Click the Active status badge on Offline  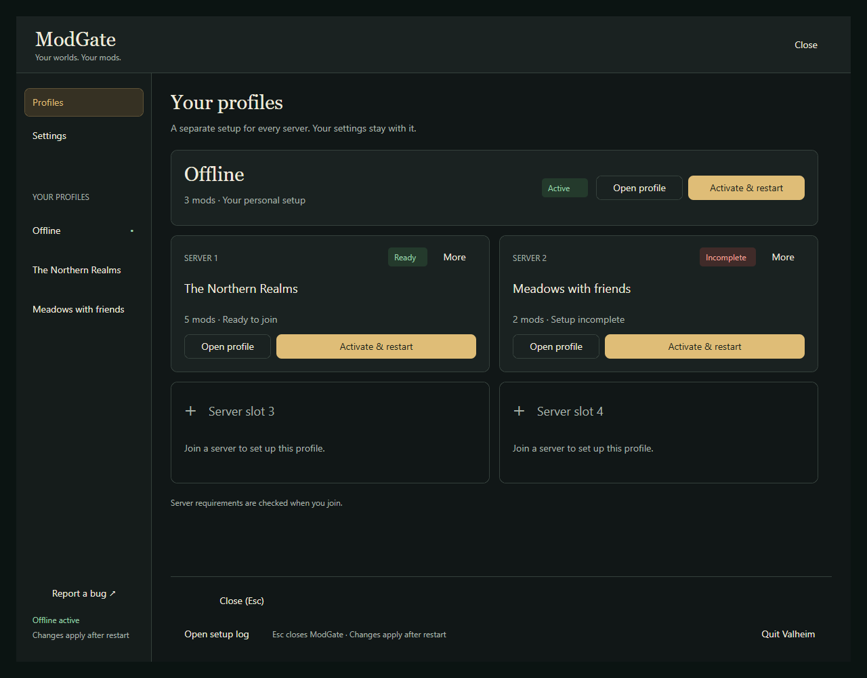(x=565, y=188)
